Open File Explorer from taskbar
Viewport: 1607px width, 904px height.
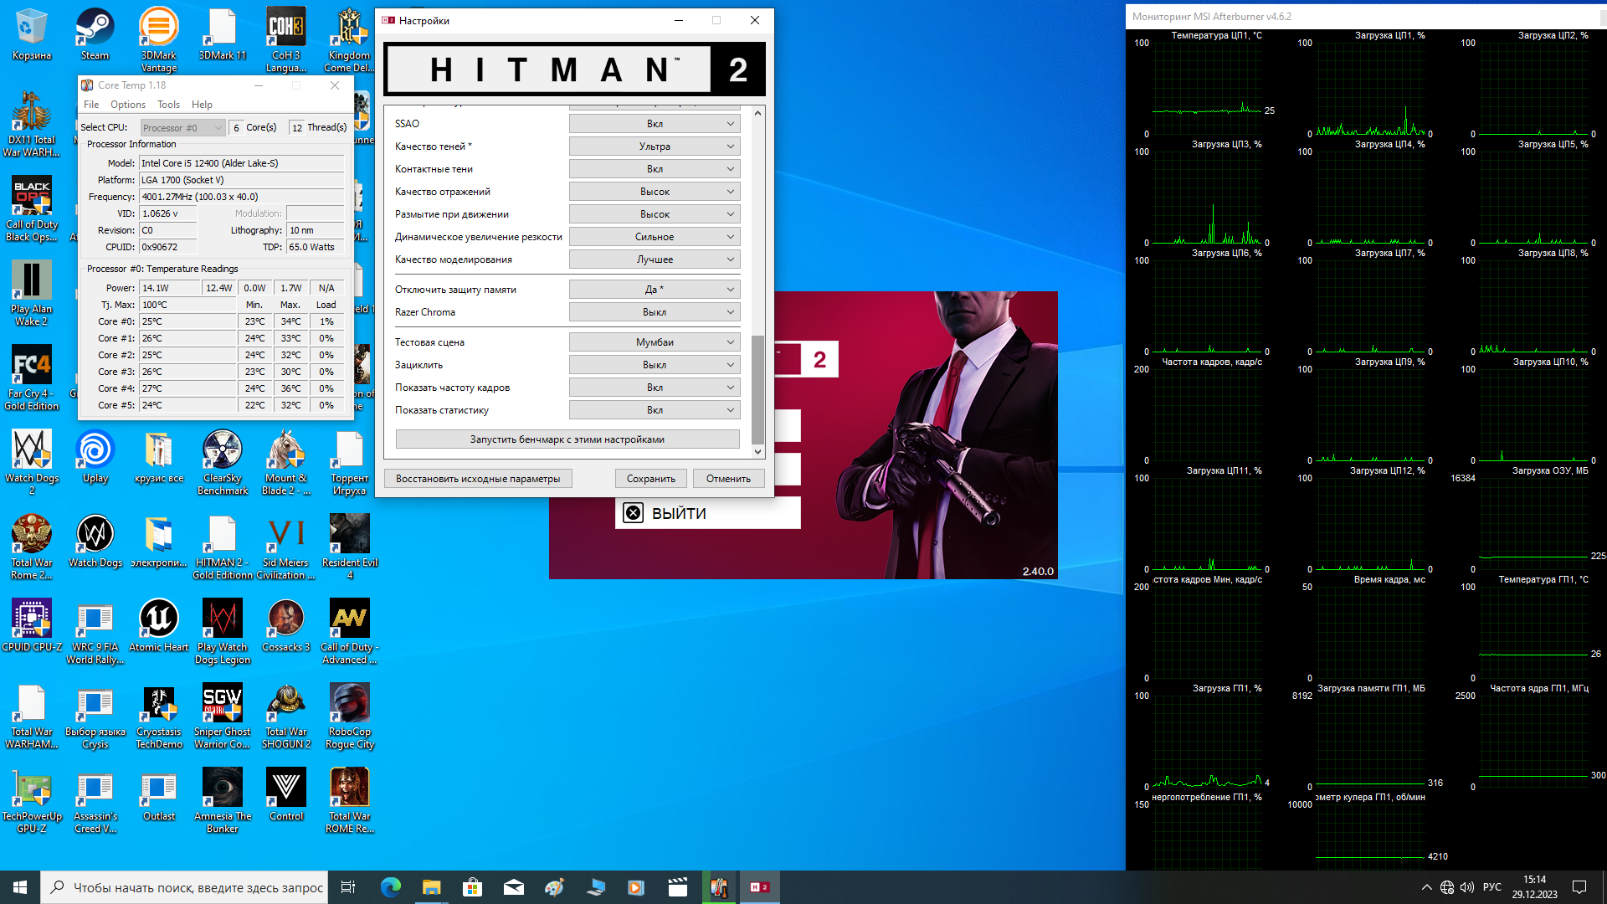point(431,887)
